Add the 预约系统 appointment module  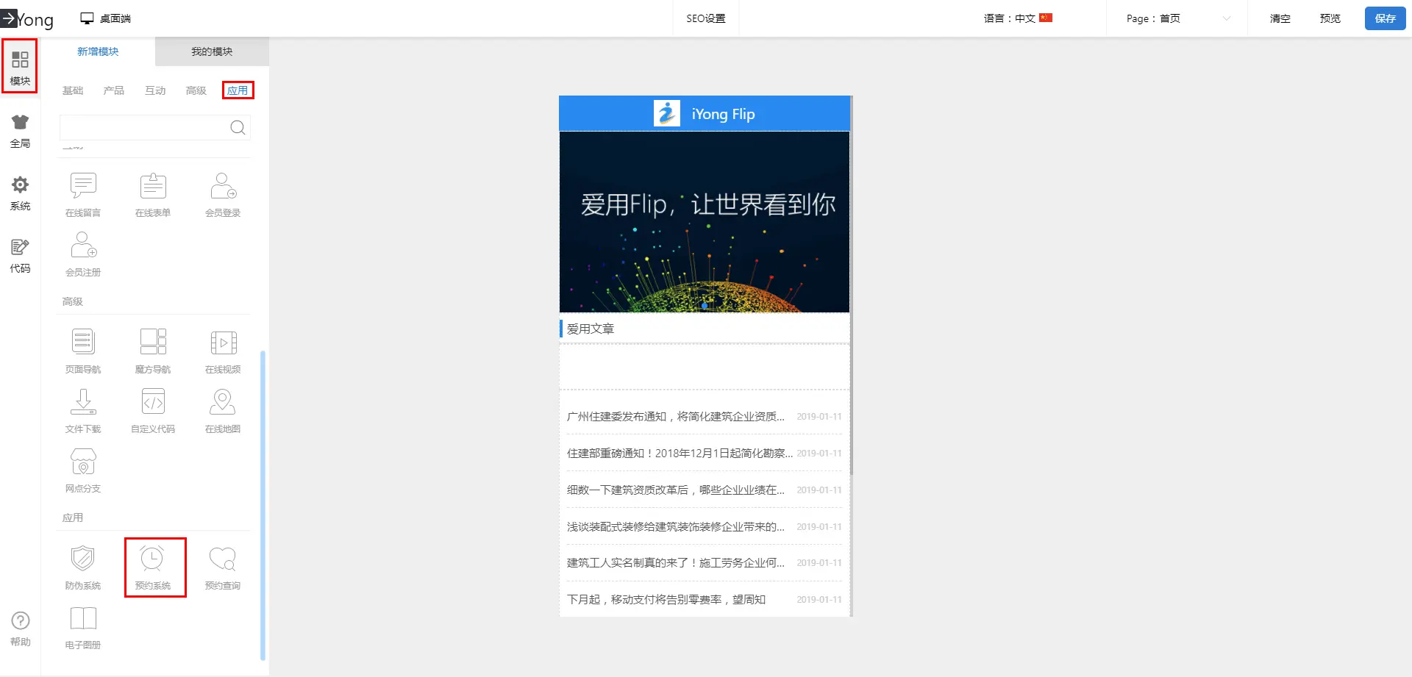(x=153, y=566)
